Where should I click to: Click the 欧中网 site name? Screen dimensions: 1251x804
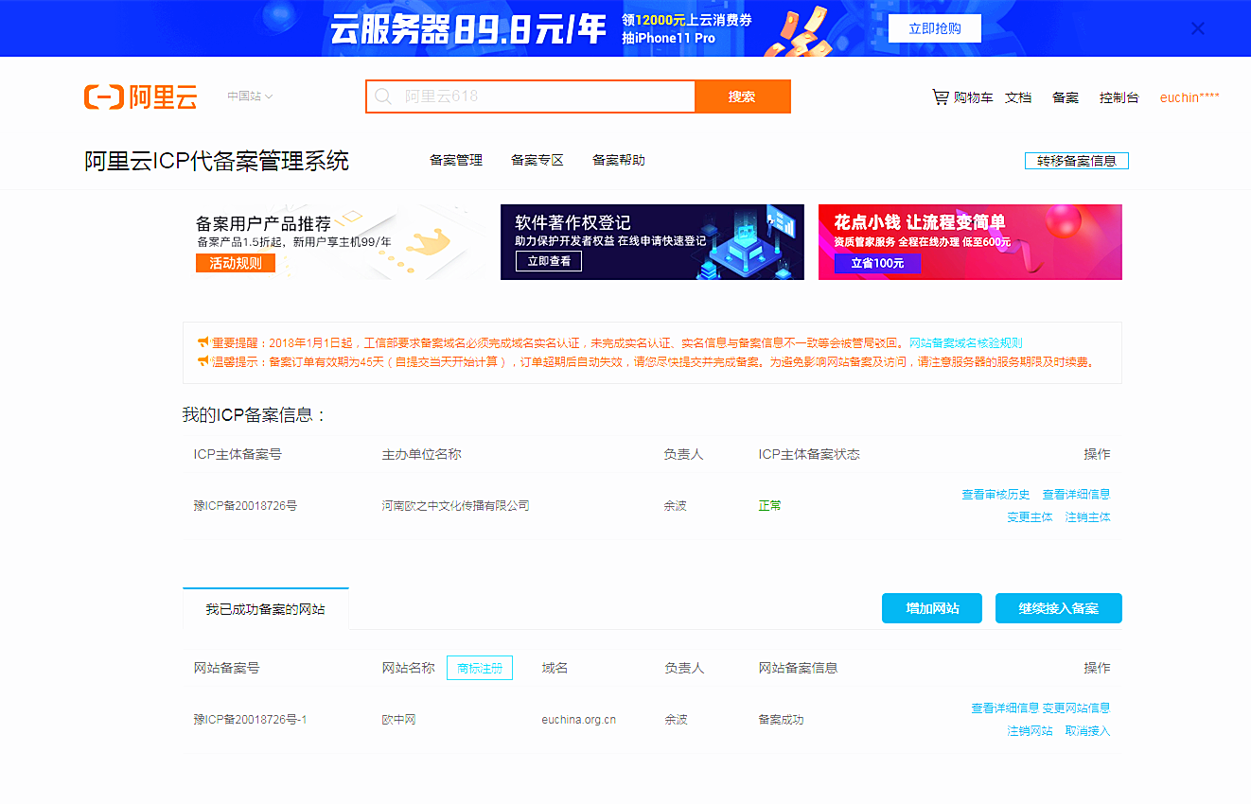tap(399, 720)
